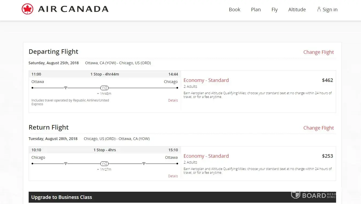Image resolution: width=361 pixels, height=204 pixels.
Task: Change Flight for the return flight
Action: [x=318, y=128]
